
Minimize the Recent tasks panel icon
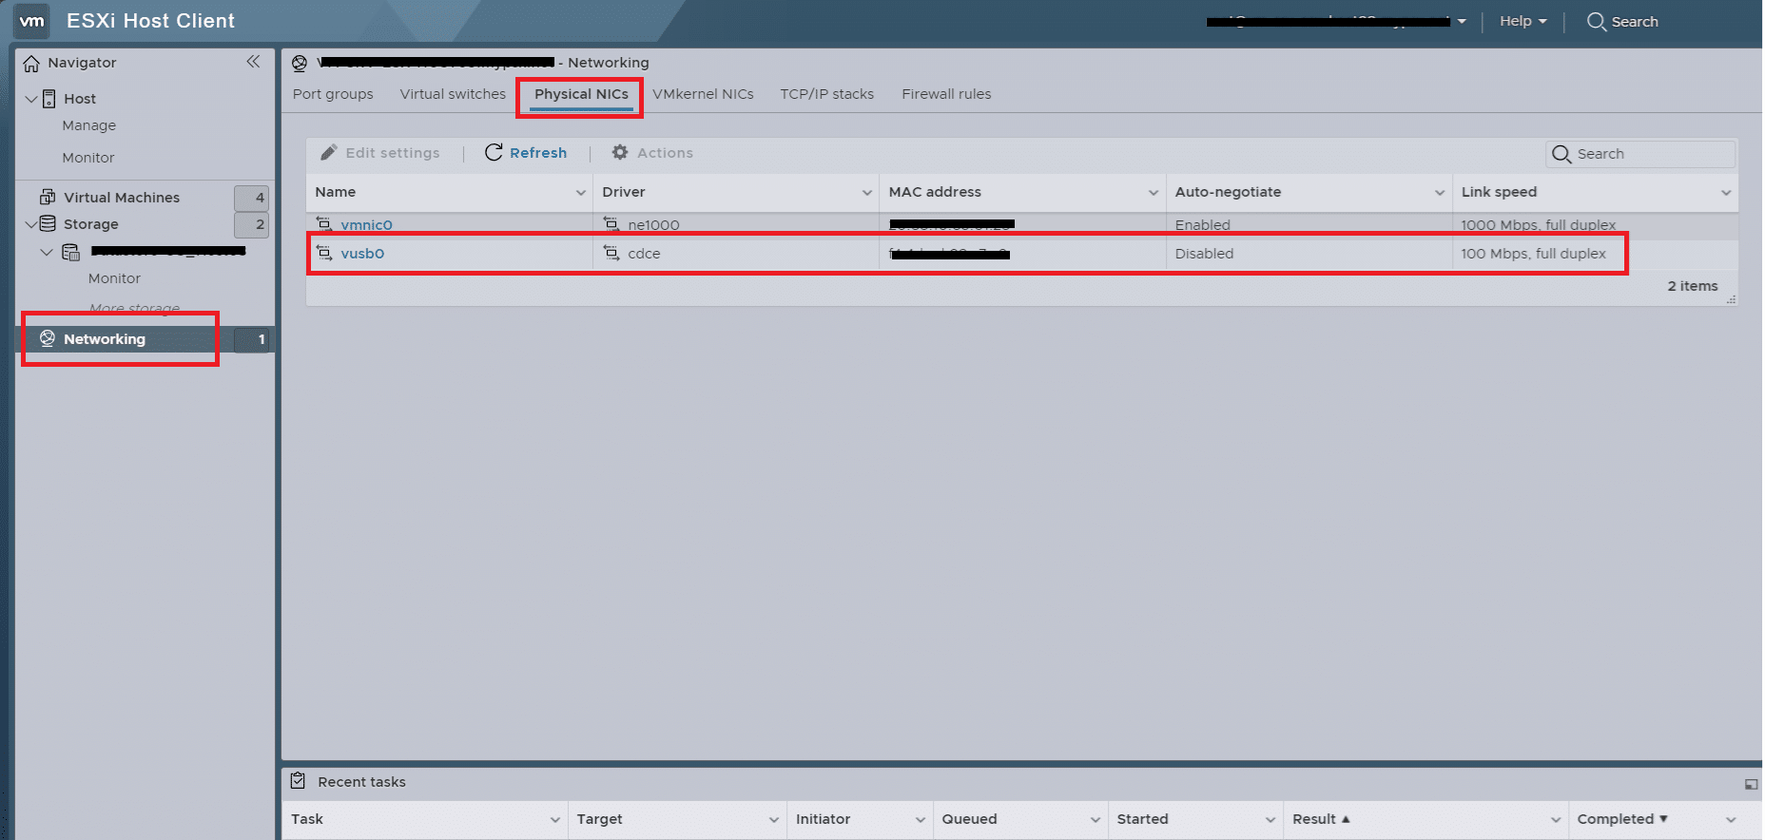point(1751,784)
